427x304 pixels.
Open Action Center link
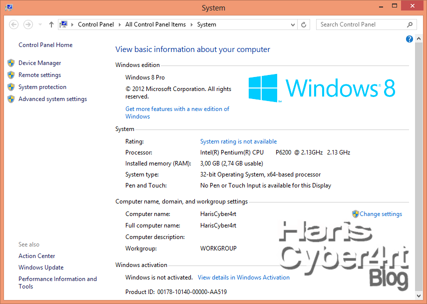[x=37, y=256]
